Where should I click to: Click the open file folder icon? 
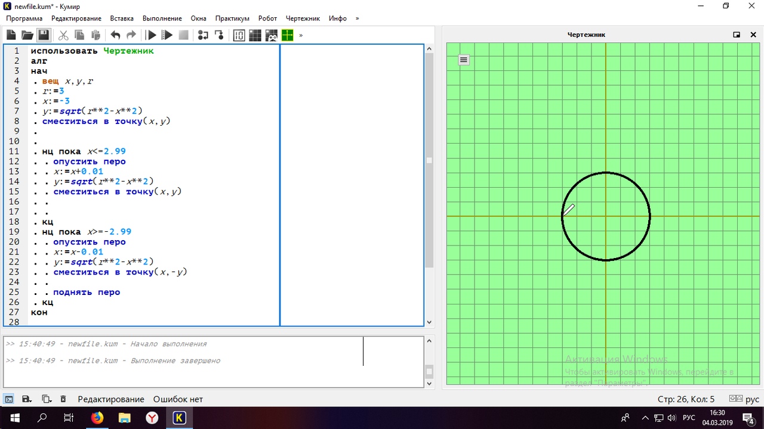coord(27,35)
